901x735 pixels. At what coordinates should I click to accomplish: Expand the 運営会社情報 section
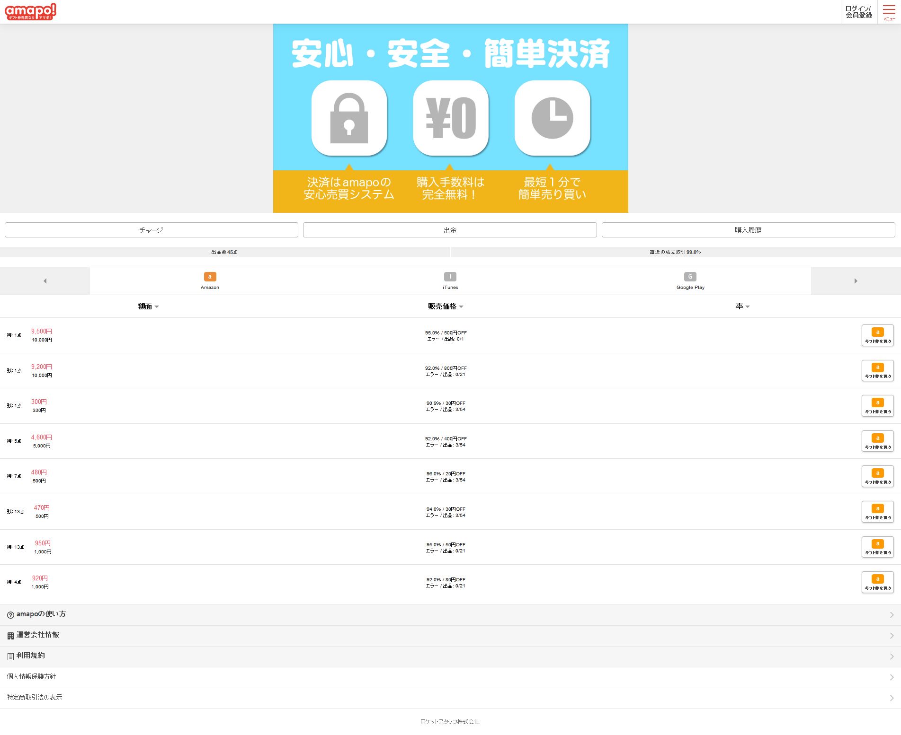click(x=450, y=636)
